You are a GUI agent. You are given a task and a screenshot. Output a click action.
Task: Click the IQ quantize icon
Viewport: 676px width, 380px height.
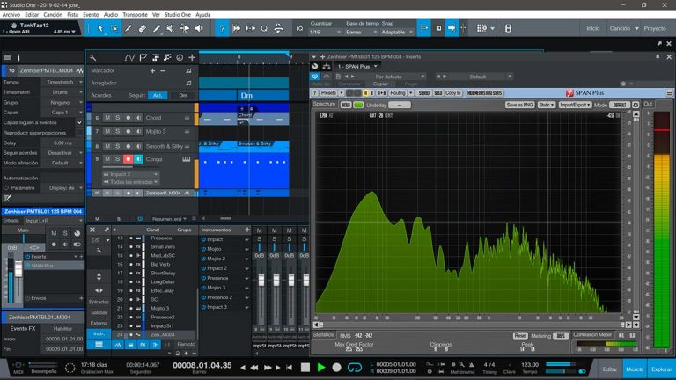[x=299, y=28]
